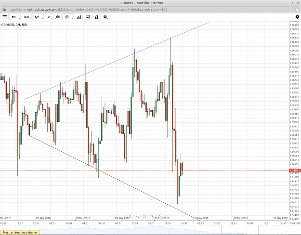This screenshot has height=235, width=301.
Task: Open the BID offer side dropdown
Action: click(x=26, y=17)
